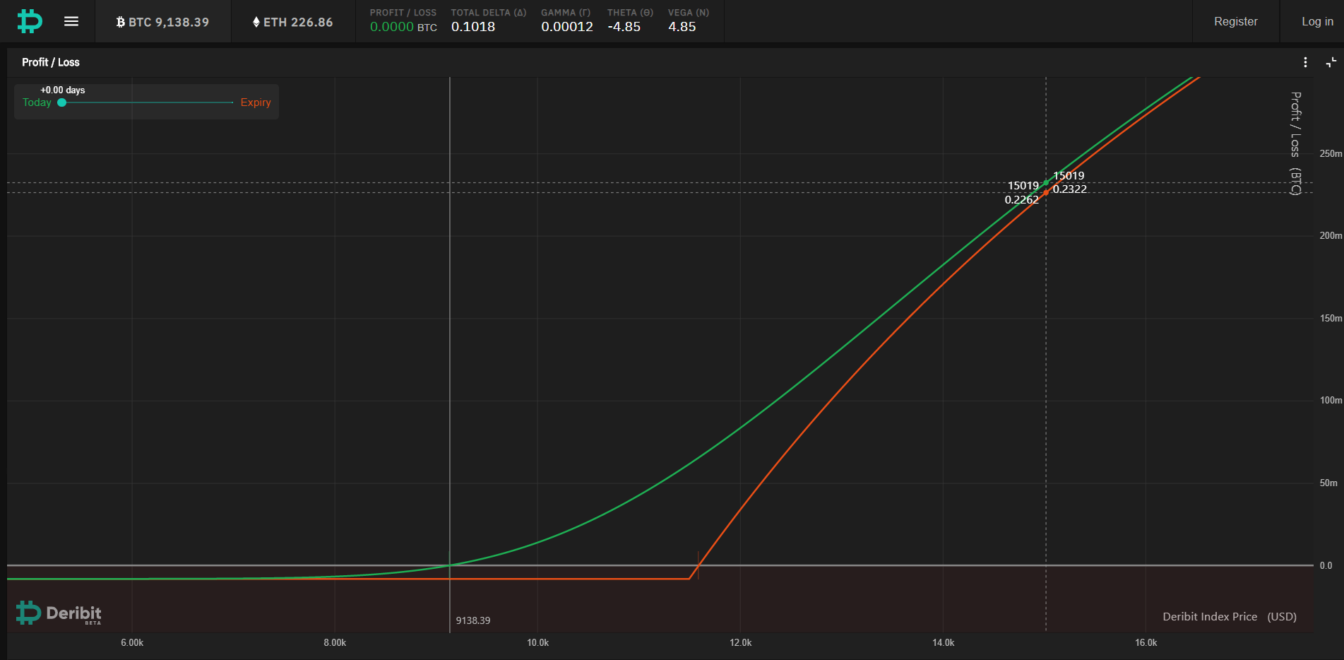Select the BTC 9,138.39 price tab

pyautogui.click(x=163, y=22)
